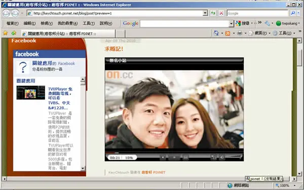Open the Home button dropdown arrow
Viewport: 304px width, 190px height.
222,33
